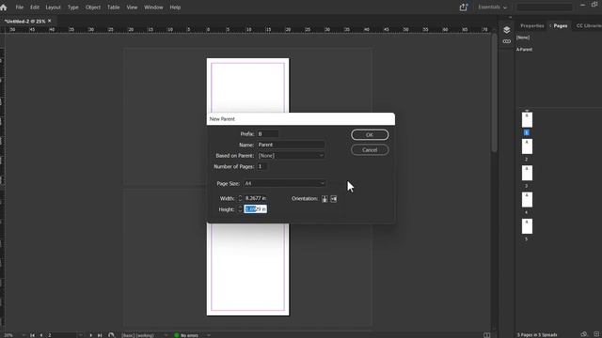This screenshot has width=602, height=338.
Task: Expand the Essentials workspace switcher
Action: (x=492, y=8)
